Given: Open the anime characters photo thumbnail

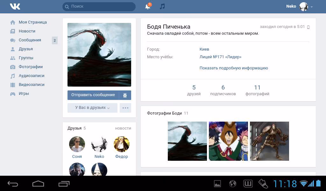Looking at the screenshot, I should 228,141.
